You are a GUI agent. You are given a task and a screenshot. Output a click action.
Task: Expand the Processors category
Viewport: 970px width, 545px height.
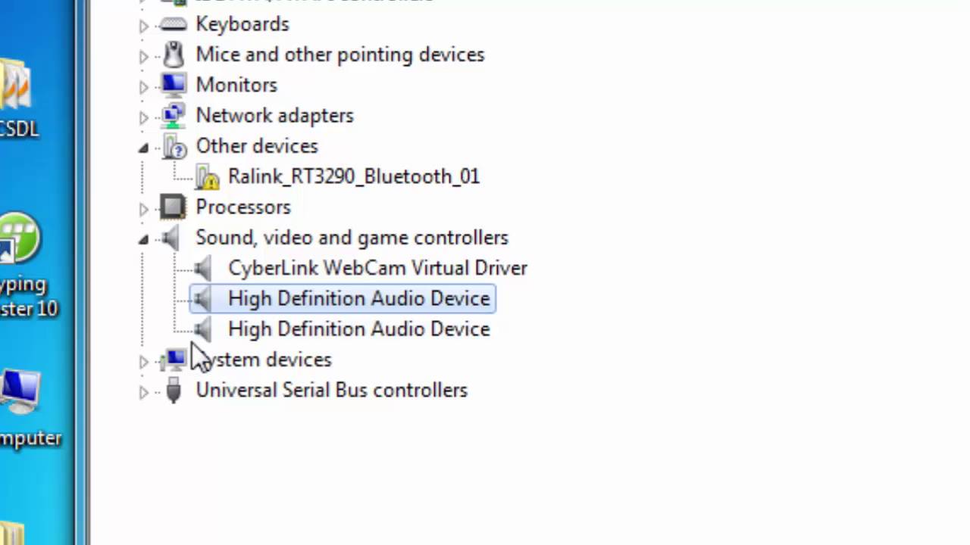(x=144, y=208)
